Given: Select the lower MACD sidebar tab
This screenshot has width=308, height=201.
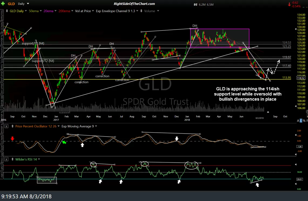Looking at the screenshot, I should click(x=2, y=139).
